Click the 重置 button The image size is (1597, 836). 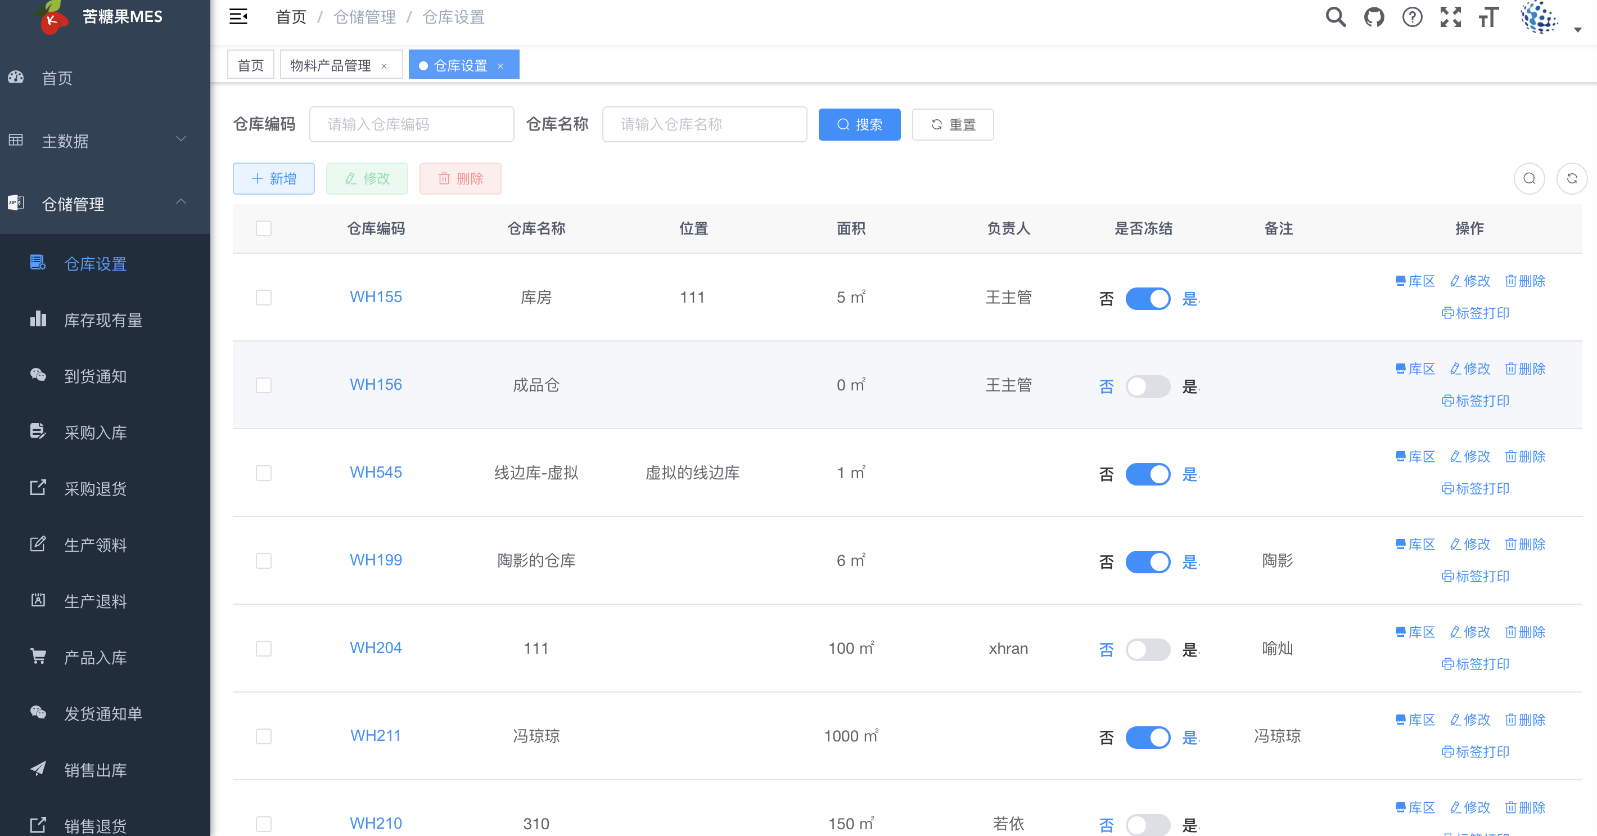[952, 125]
